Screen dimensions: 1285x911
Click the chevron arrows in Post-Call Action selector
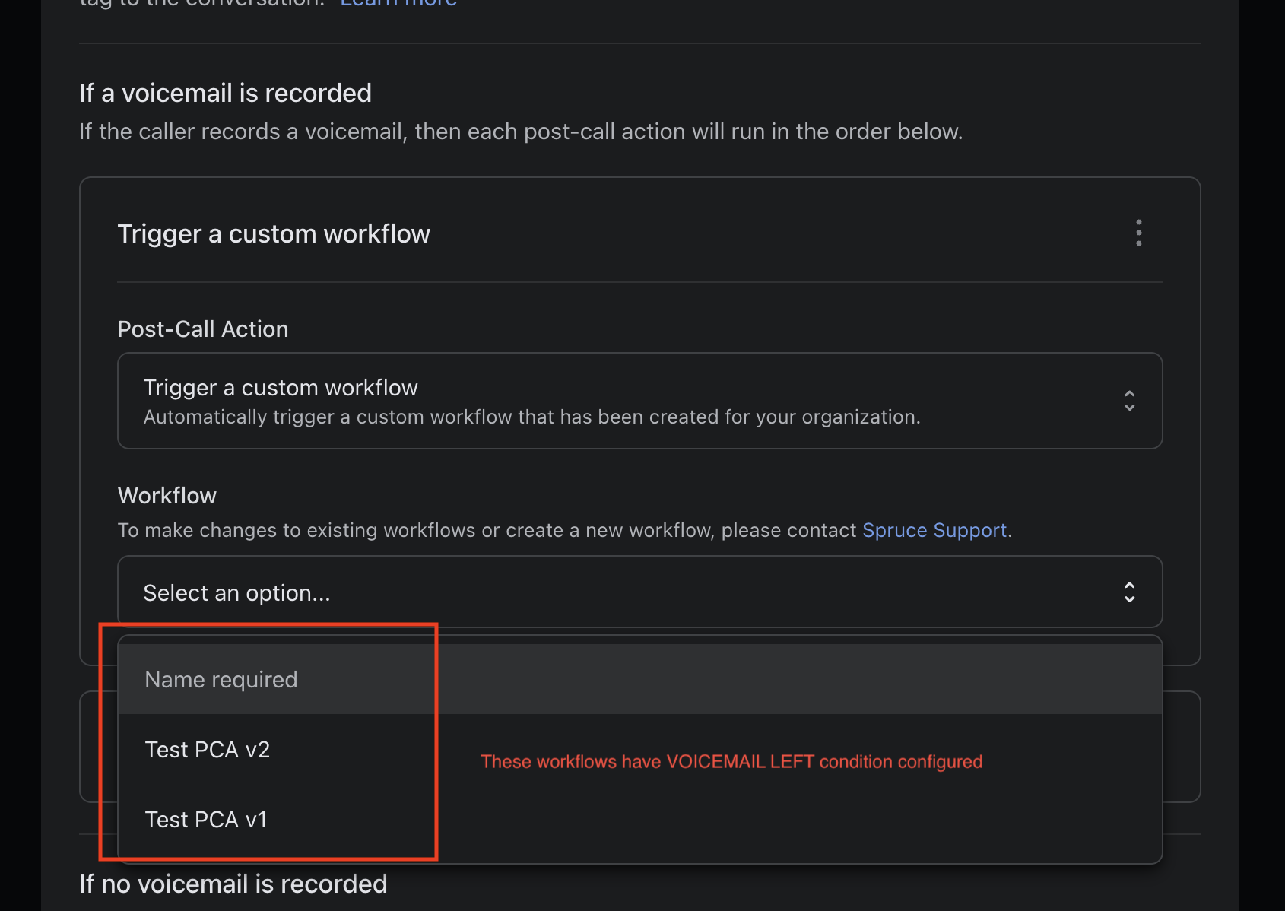click(x=1129, y=401)
